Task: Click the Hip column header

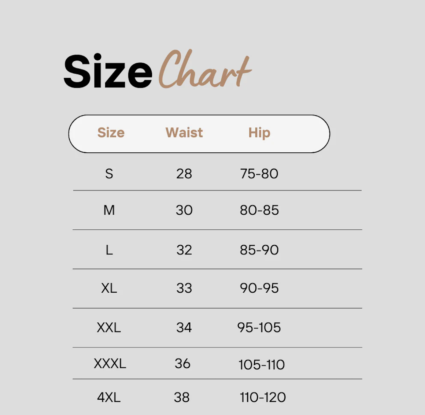Action: (259, 133)
